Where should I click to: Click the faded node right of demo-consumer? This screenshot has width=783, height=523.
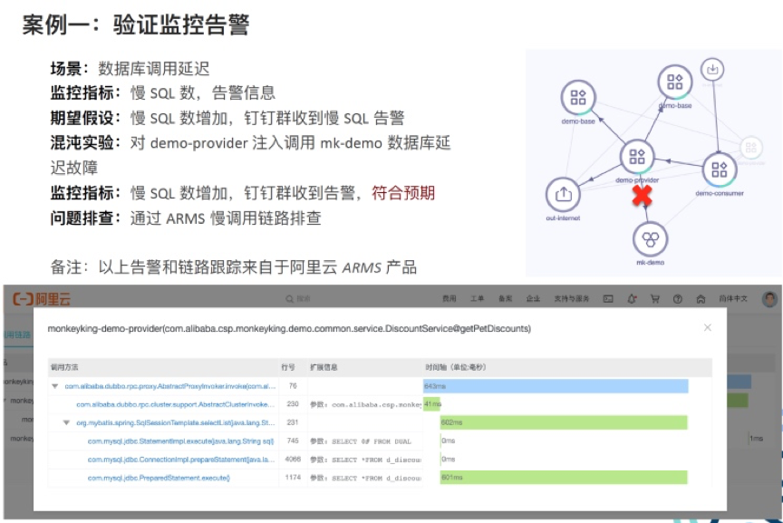click(750, 148)
